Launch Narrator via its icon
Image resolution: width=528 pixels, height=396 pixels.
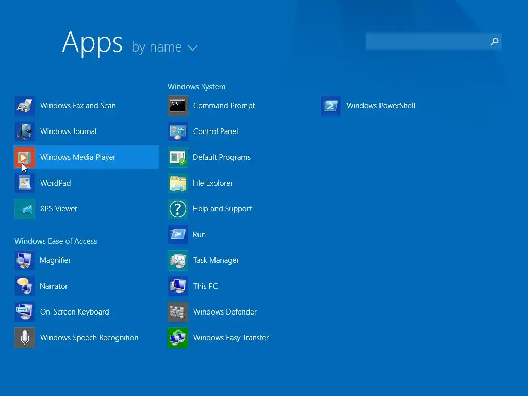(x=25, y=286)
